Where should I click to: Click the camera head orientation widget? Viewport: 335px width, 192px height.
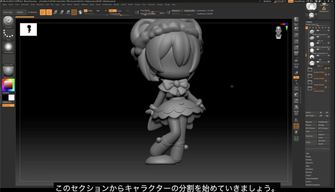pyautogui.click(x=278, y=32)
